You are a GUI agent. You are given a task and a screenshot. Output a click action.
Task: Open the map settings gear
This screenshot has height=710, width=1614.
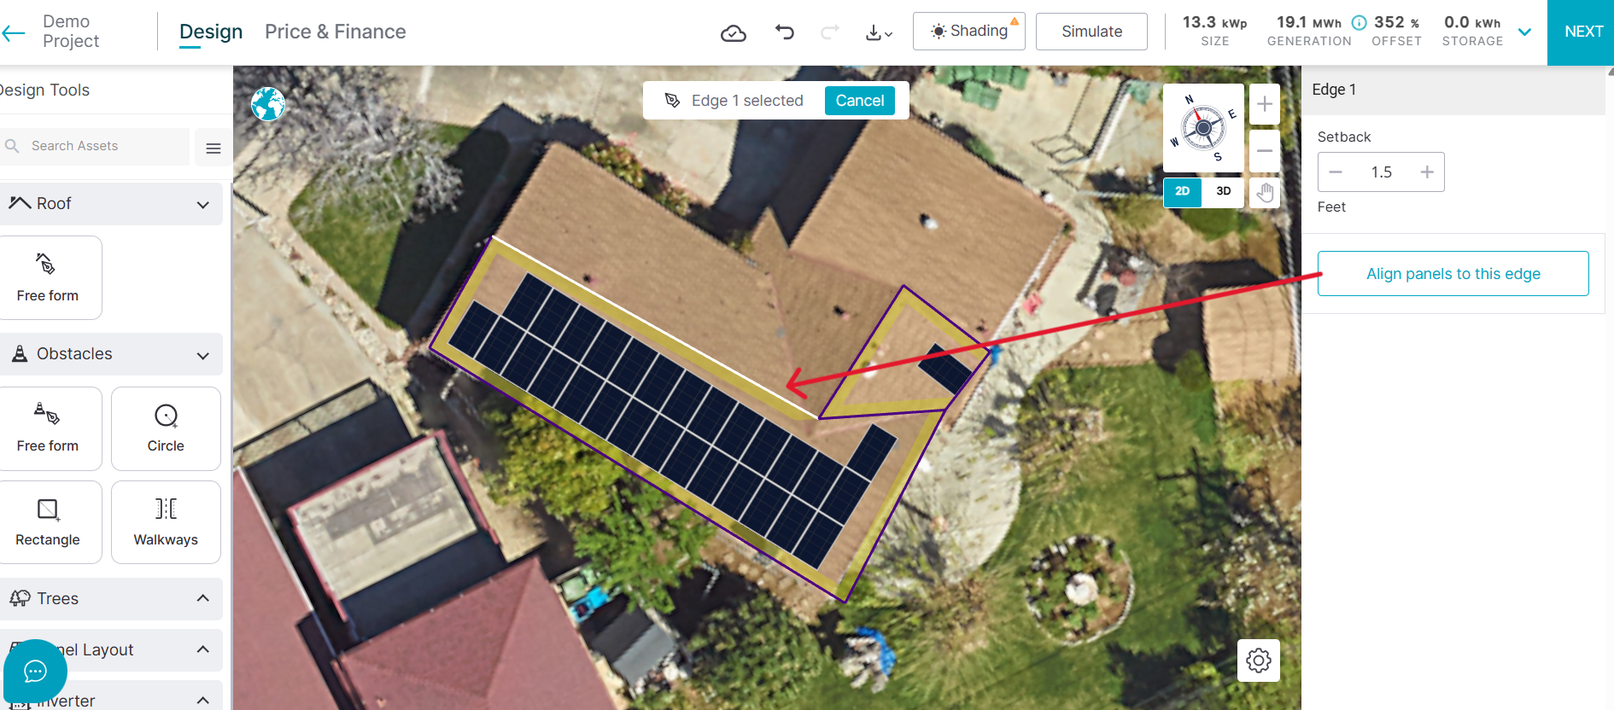point(1259,661)
